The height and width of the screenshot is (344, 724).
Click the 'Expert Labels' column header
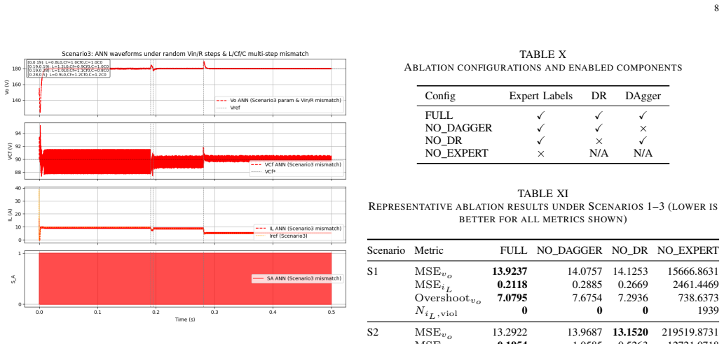tap(540, 96)
